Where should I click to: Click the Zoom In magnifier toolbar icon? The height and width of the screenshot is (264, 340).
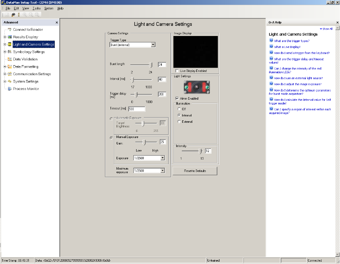(x=25, y=15)
